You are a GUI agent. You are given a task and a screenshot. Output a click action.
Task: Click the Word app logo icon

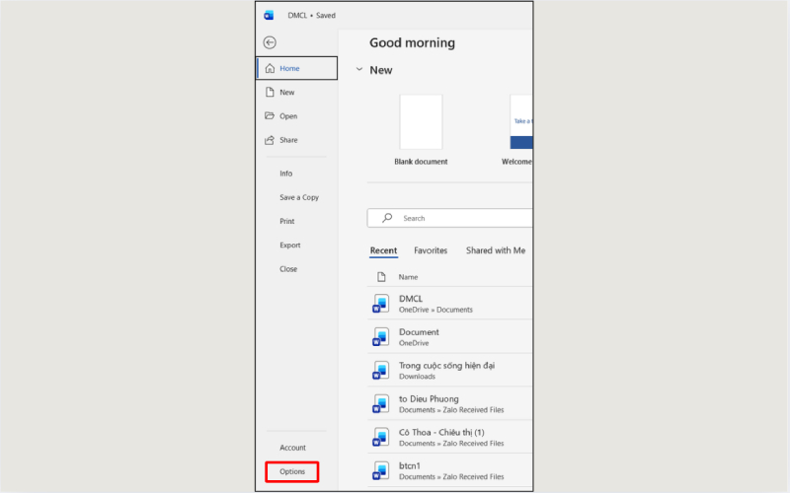269,16
